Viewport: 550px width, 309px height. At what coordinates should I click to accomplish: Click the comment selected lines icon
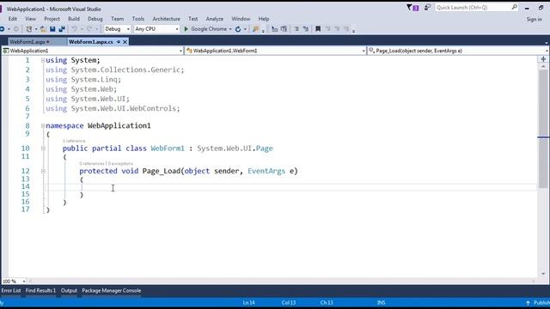point(296,29)
